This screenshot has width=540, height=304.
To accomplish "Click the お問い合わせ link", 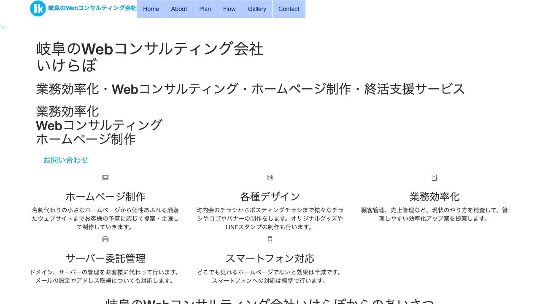I will click(x=66, y=160).
